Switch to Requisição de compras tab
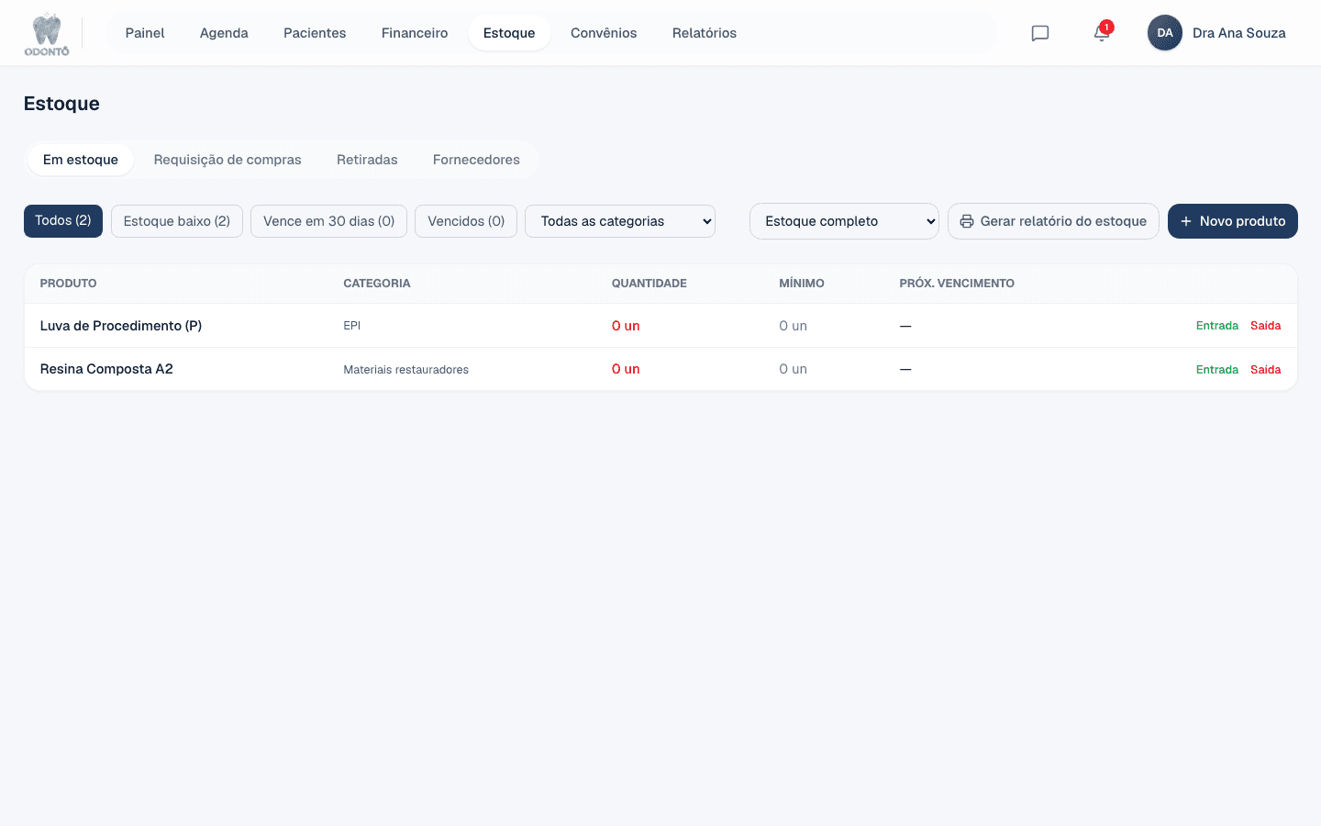1321x826 pixels. click(x=228, y=160)
